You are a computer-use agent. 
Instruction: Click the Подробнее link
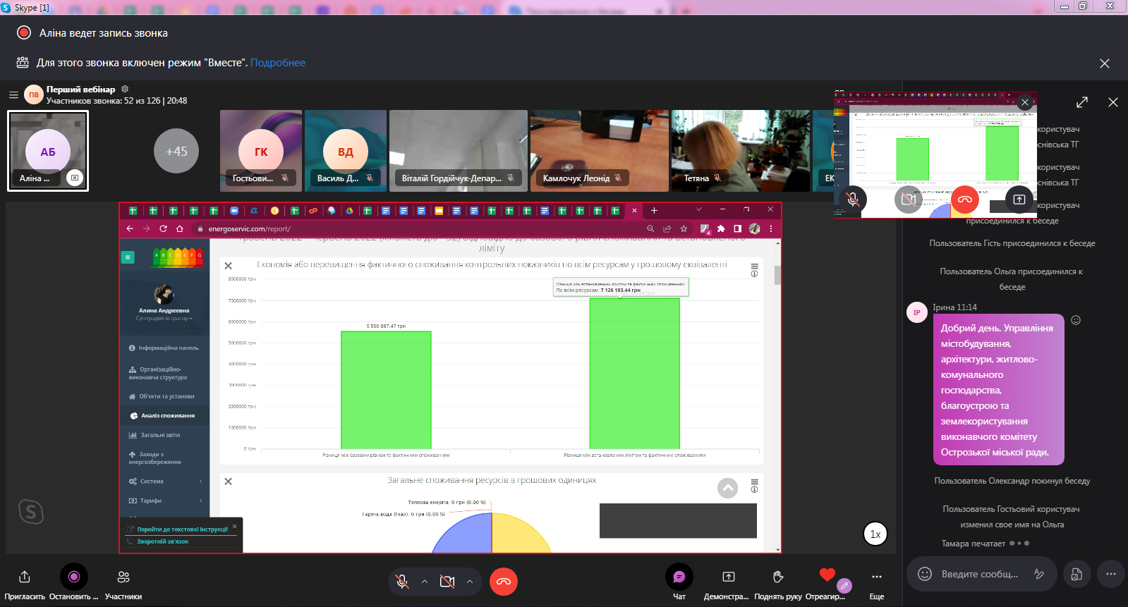278,63
